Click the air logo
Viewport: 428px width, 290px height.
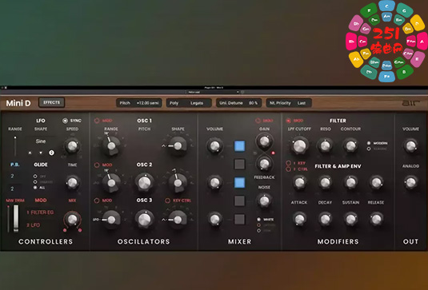coord(411,103)
